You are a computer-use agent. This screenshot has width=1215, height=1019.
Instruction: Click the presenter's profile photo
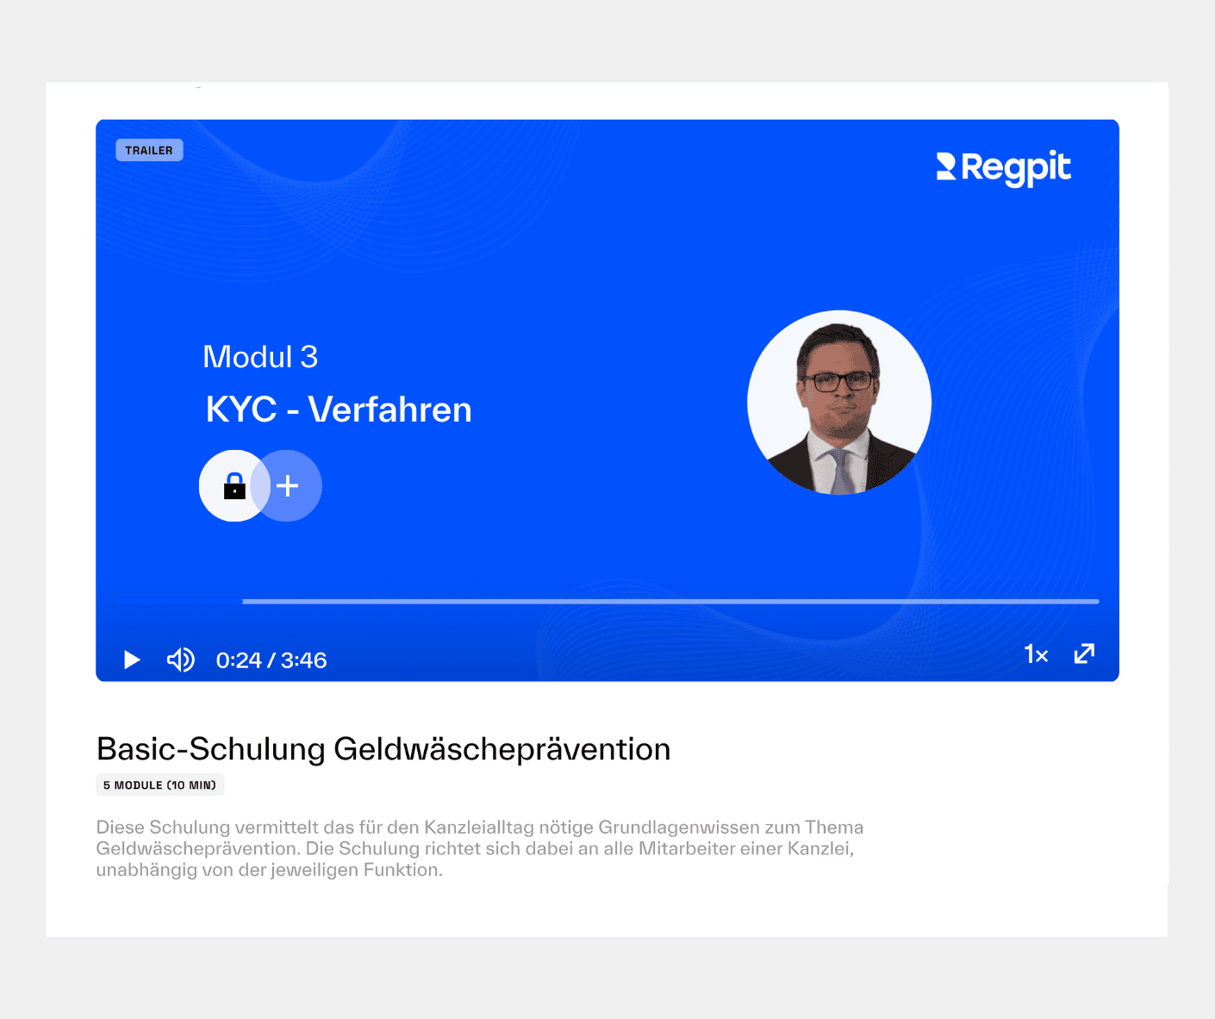pyautogui.click(x=838, y=402)
